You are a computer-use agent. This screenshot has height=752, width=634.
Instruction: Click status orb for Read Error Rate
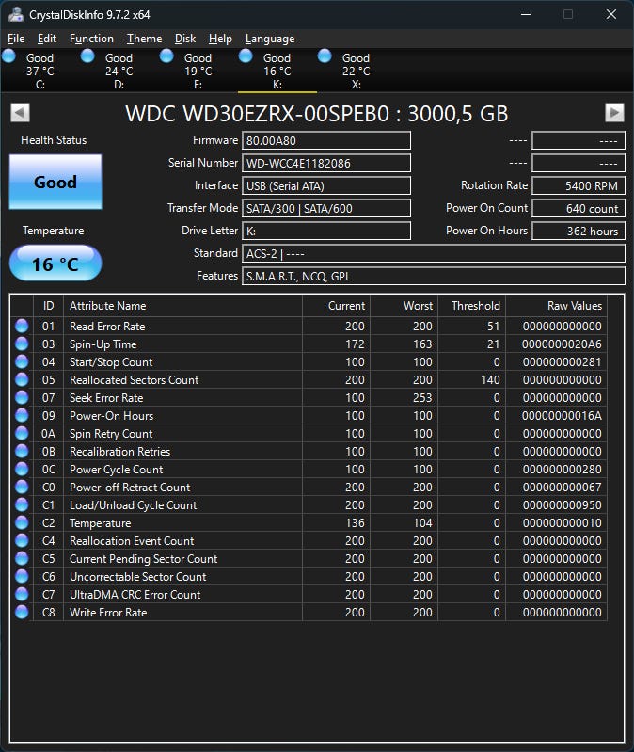click(x=22, y=326)
